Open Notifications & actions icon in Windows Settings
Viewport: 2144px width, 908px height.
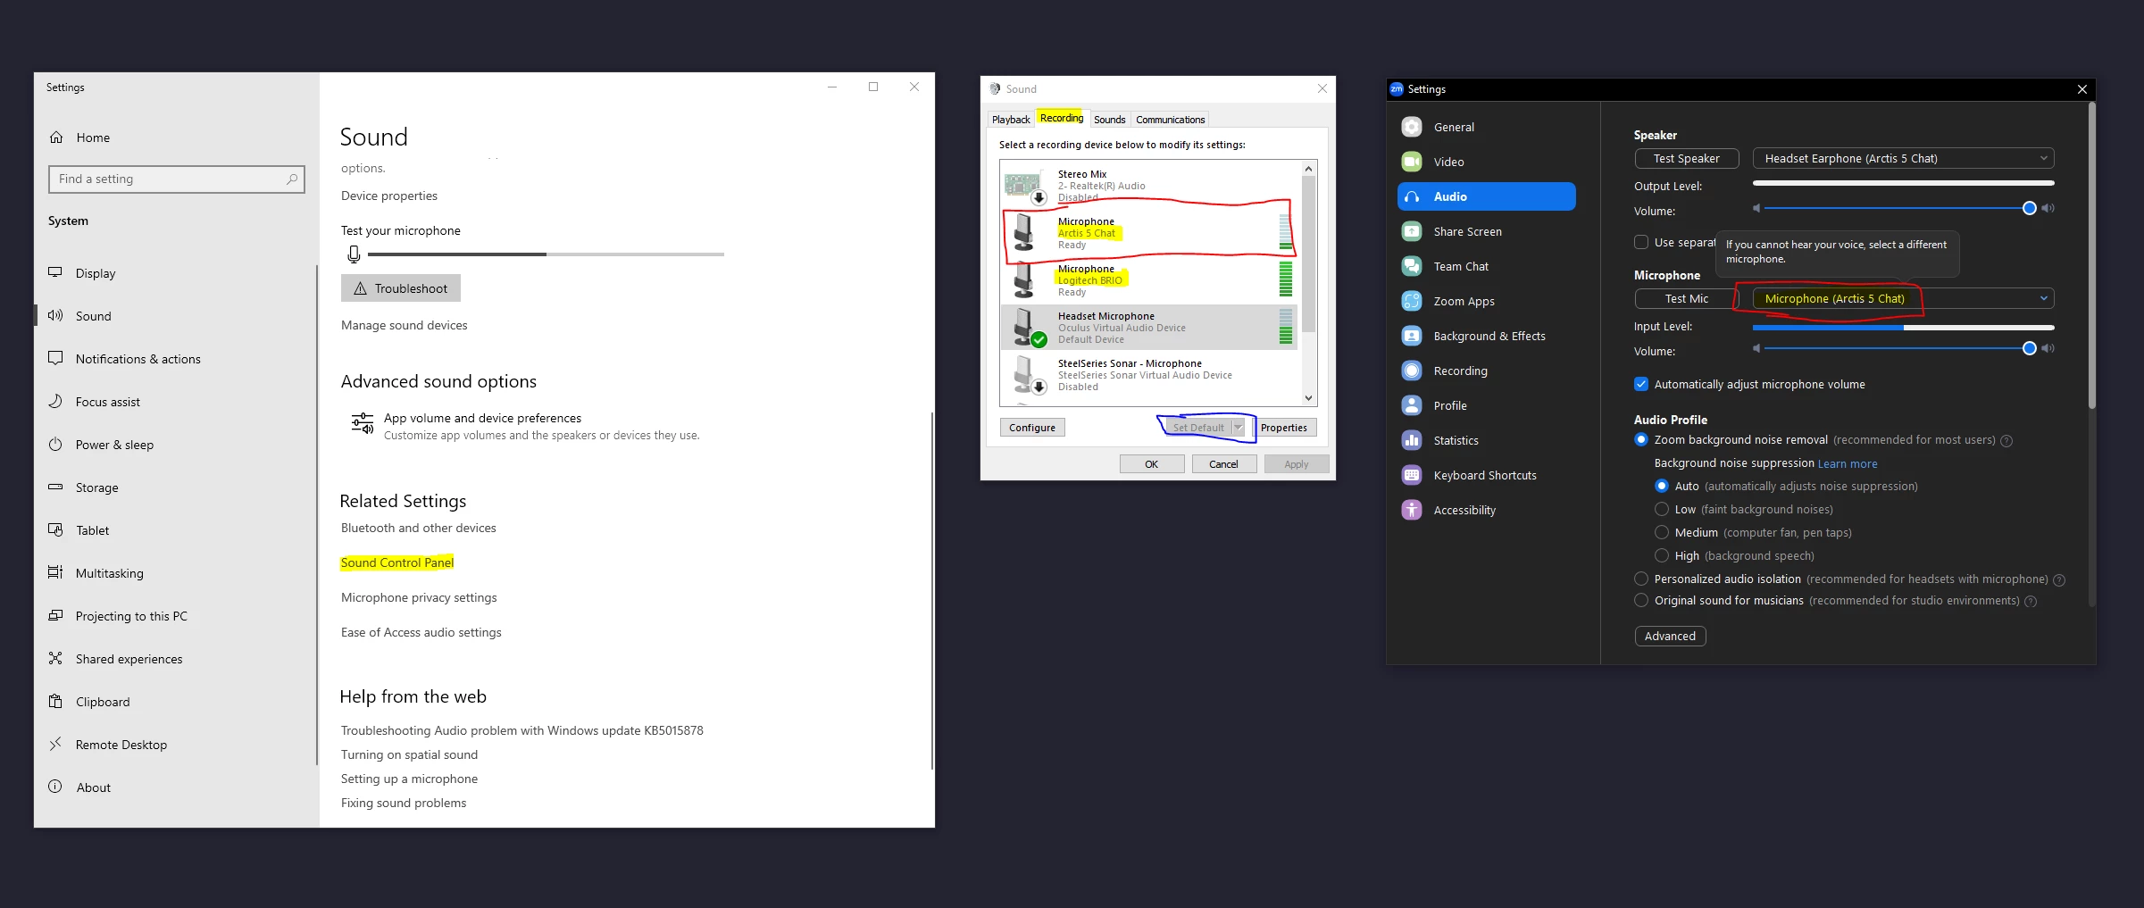click(55, 358)
